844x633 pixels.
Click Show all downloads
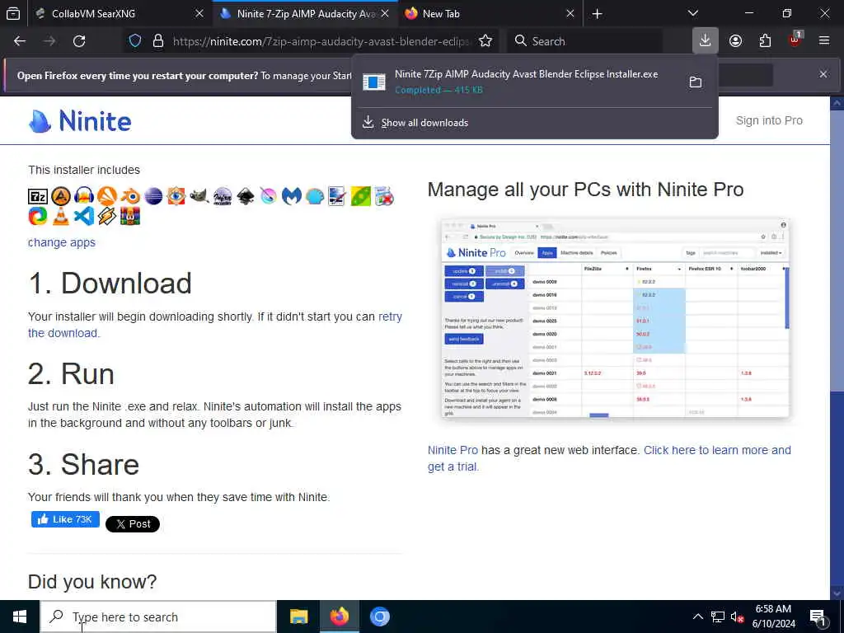pos(424,123)
